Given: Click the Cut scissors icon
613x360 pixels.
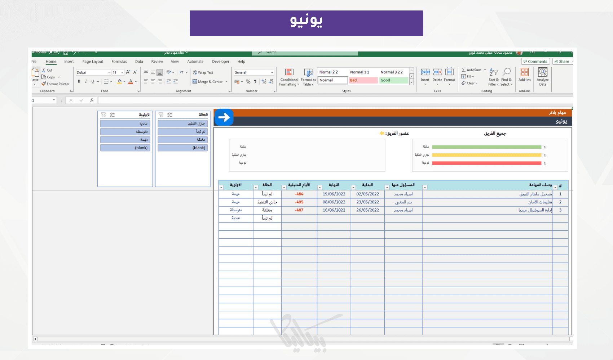Looking at the screenshot, I should tap(44, 70).
